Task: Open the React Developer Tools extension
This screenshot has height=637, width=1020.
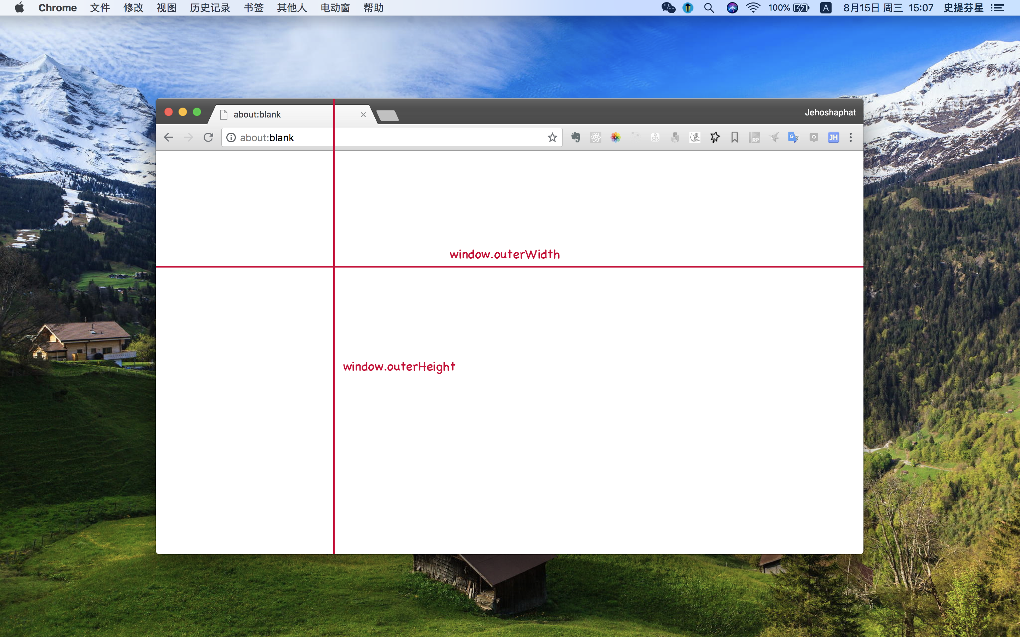Action: click(x=596, y=137)
